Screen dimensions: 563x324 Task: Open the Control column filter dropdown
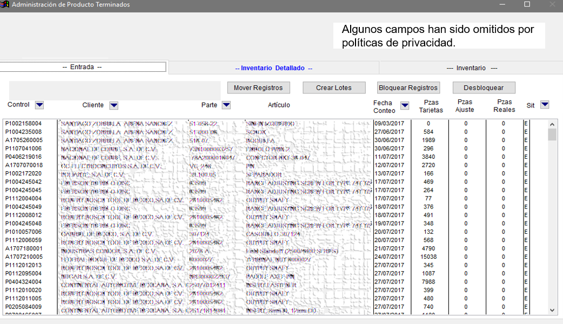tap(39, 105)
